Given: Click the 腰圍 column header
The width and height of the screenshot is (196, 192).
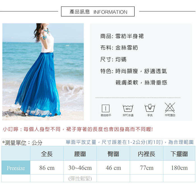Looking at the screenshot, I should [x=80, y=154].
